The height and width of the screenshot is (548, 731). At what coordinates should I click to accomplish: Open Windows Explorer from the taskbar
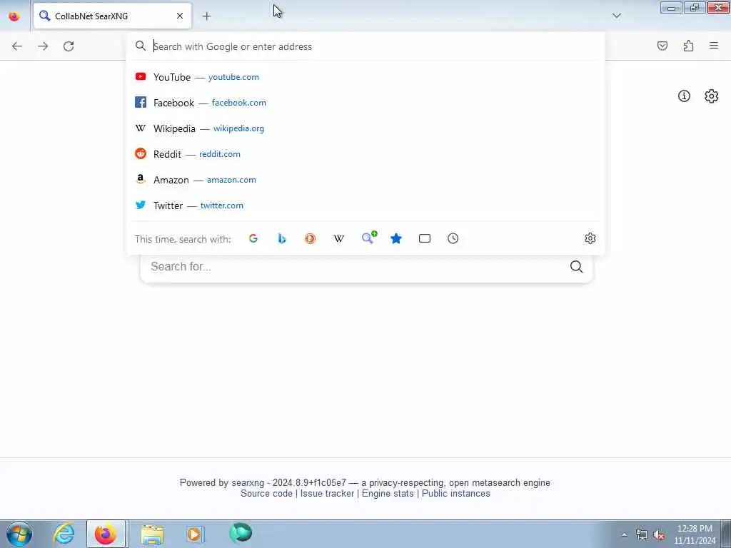click(152, 534)
